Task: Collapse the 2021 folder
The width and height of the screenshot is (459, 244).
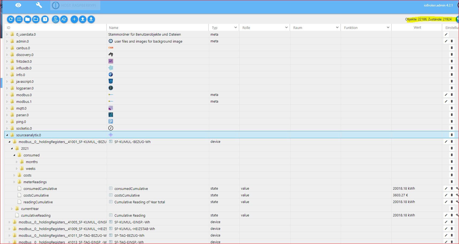Action: point(12,148)
